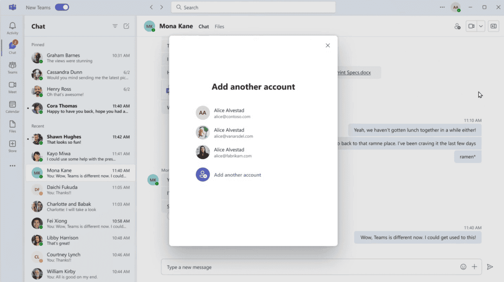Open Libby Harrison chat
This screenshot has width=504, height=282.
[80, 240]
